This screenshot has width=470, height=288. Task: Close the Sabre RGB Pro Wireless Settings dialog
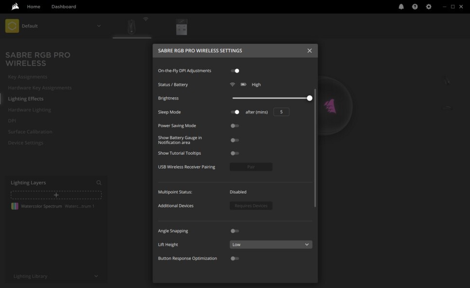[x=309, y=51]
